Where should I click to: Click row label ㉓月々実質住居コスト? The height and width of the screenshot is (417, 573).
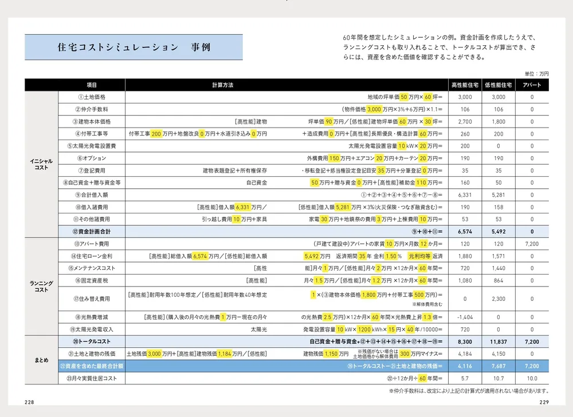point(92,378)
